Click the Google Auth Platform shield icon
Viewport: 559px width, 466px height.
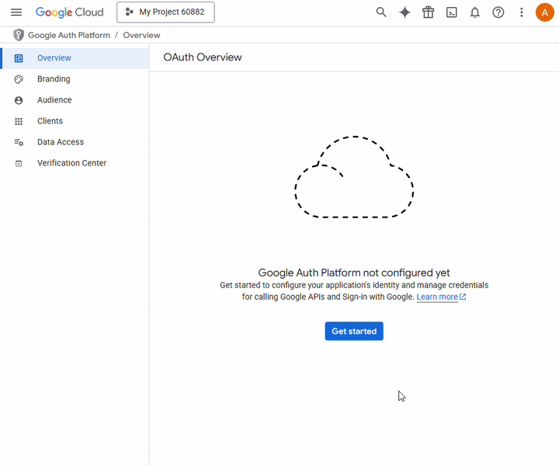[x=19, y=35]
